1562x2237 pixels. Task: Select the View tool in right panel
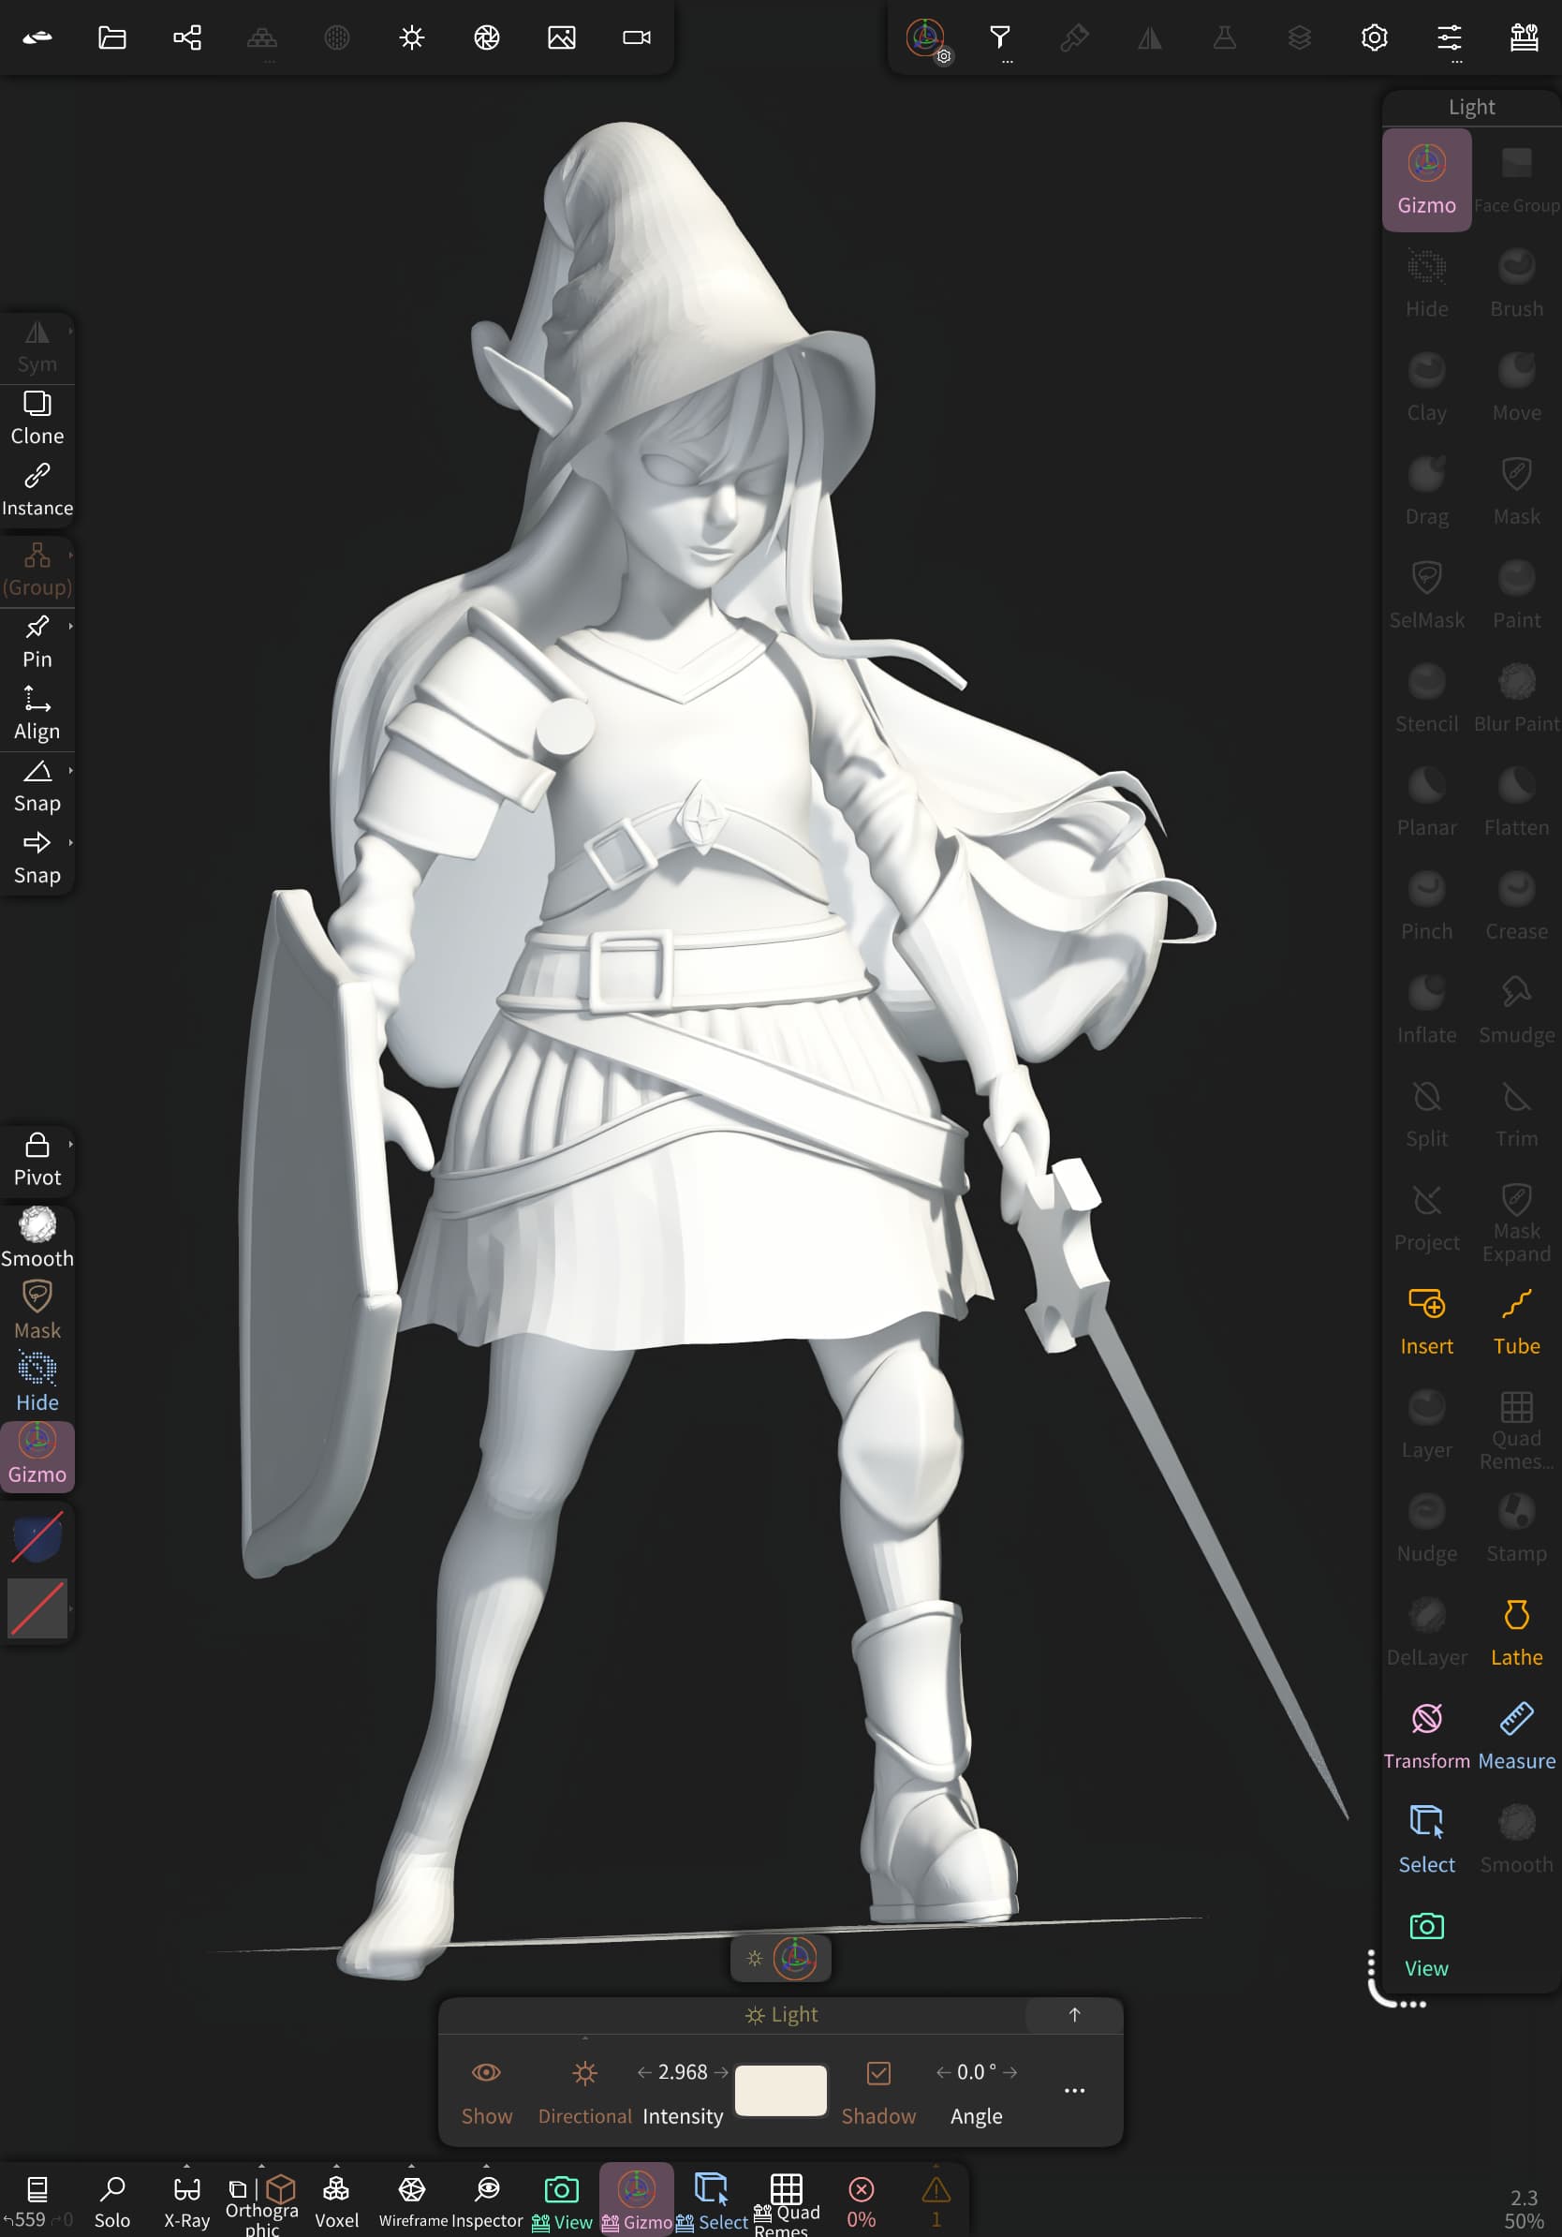(1426, 1944)
